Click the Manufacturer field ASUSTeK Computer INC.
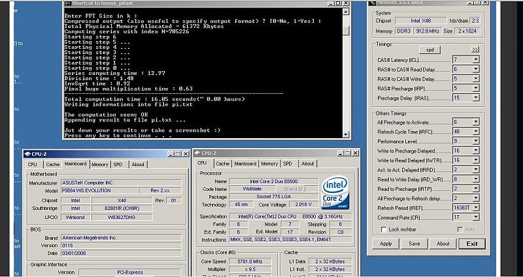The image size is (523, 277). (121, 183)
